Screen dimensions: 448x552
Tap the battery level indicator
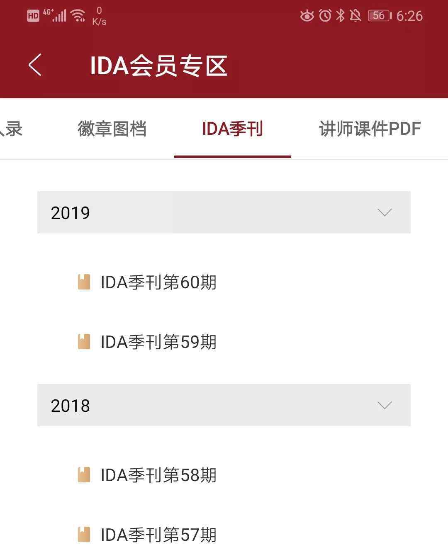[x=379, y=16]
